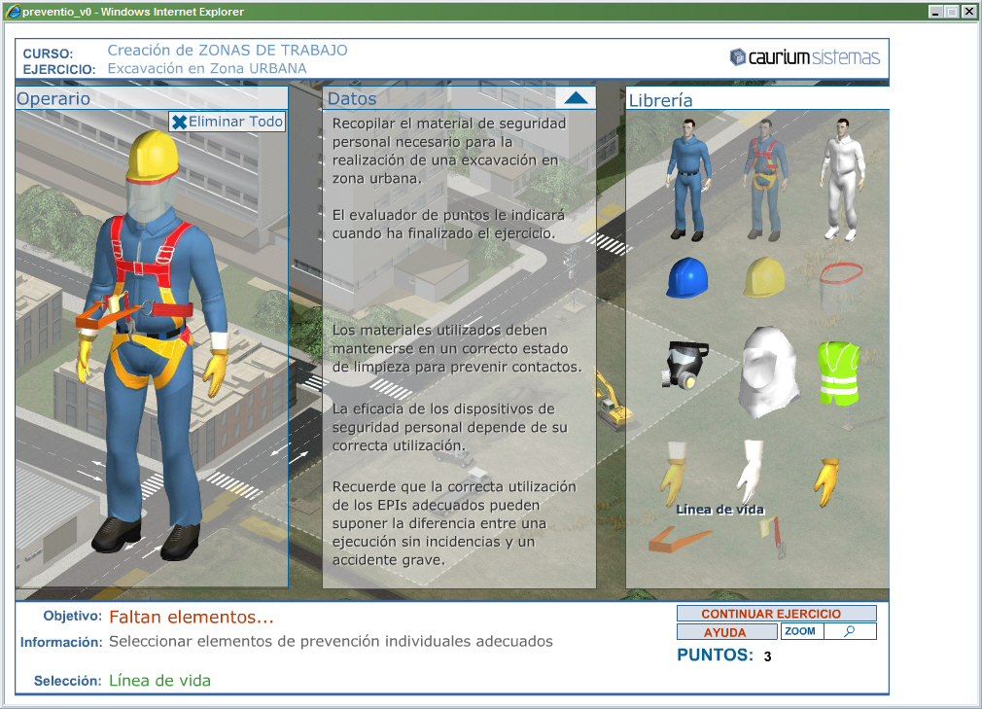Image resolution: width=982 pixels, height=709 pixels.
Task: Select the black gas mask respirator
Action: 685,365
